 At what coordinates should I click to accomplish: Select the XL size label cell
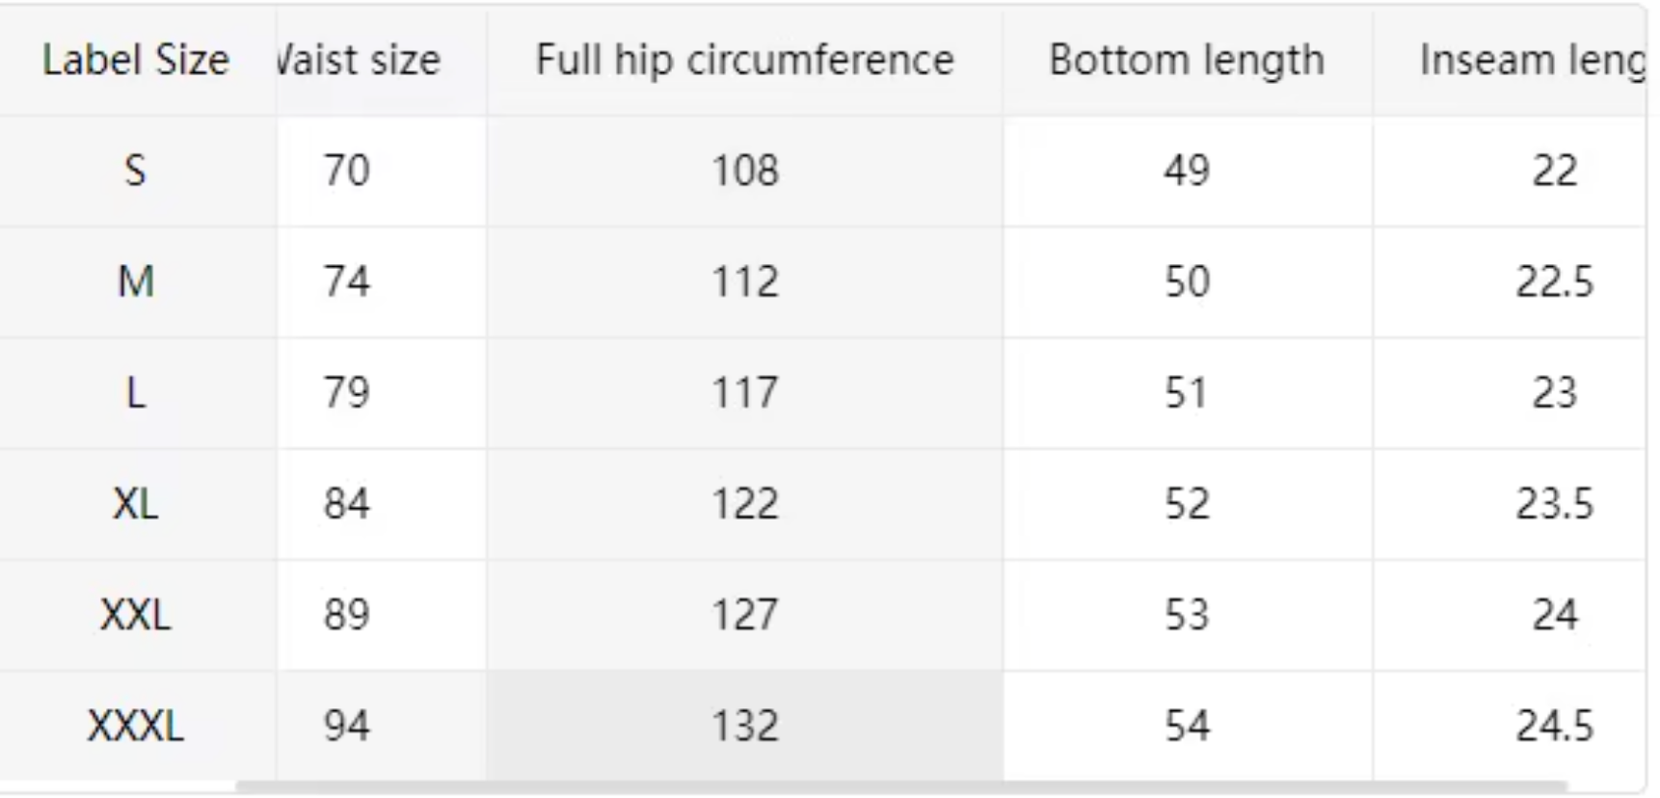[x=136, y=504]
